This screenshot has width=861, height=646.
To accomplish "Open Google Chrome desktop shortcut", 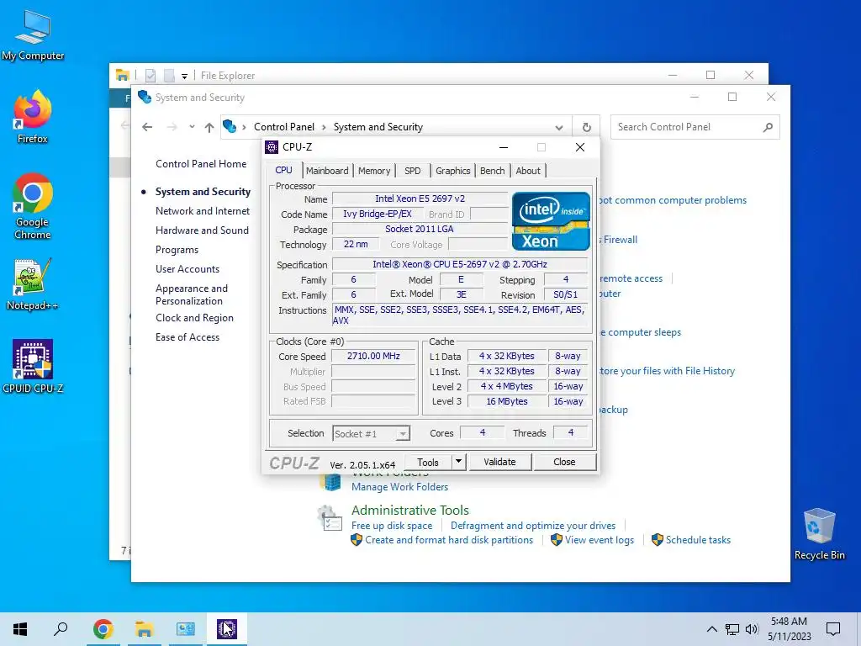I will 33,206.
